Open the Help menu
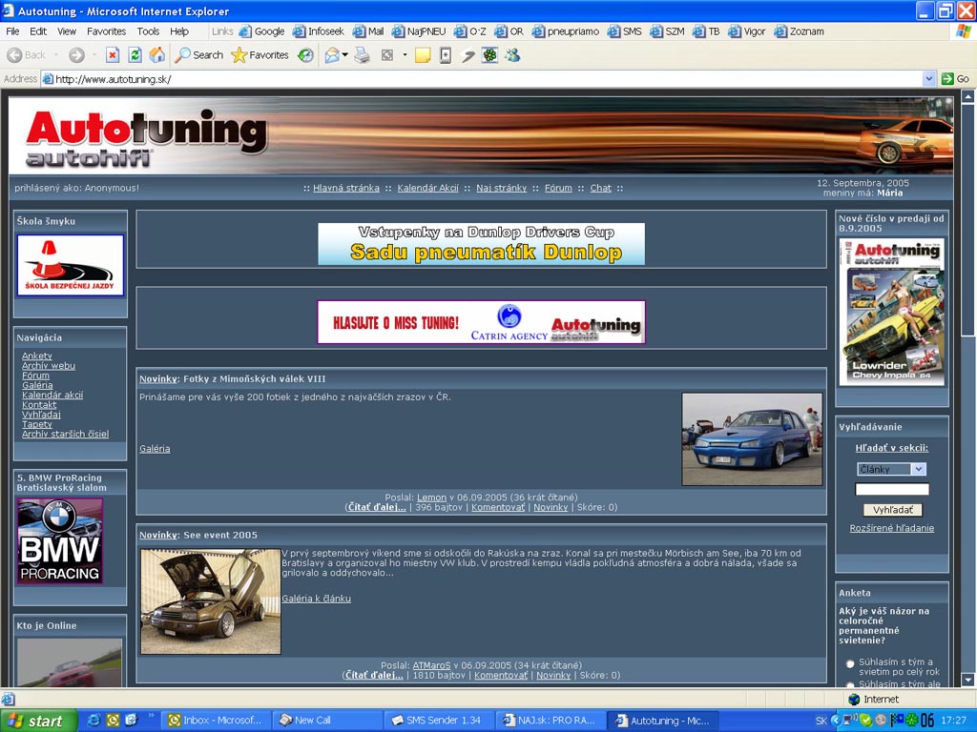The height and width of the screenshot is (732, 977). (x=179, y=31)
